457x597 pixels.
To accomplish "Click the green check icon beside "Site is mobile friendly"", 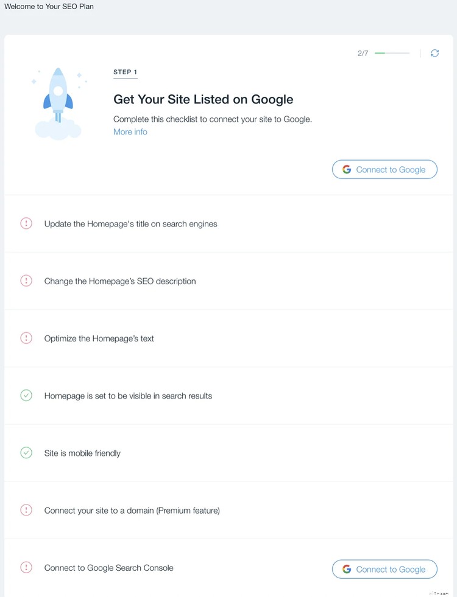I will point(26,453).
